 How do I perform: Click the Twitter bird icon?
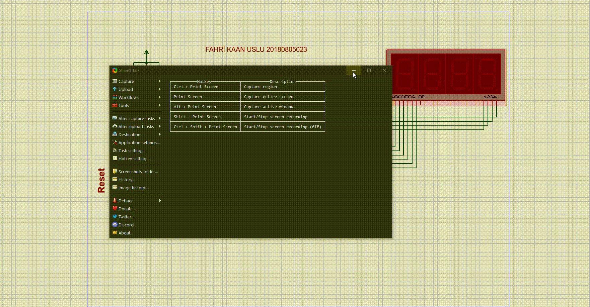click(115, 217)
